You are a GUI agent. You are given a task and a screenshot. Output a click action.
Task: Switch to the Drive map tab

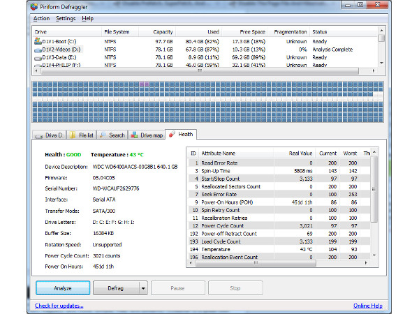click(147, 135)
